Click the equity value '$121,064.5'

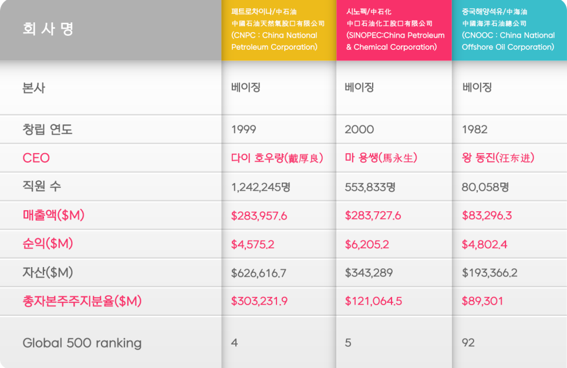tap(373, 301)
